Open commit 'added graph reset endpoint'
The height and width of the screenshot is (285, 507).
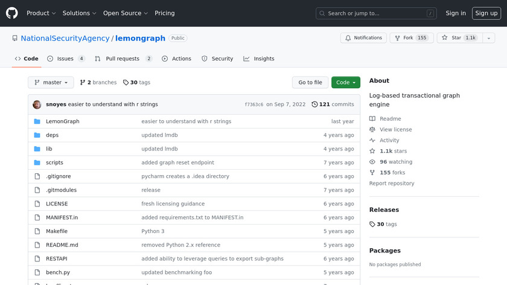pyautogui.click(x=177, y=162)
